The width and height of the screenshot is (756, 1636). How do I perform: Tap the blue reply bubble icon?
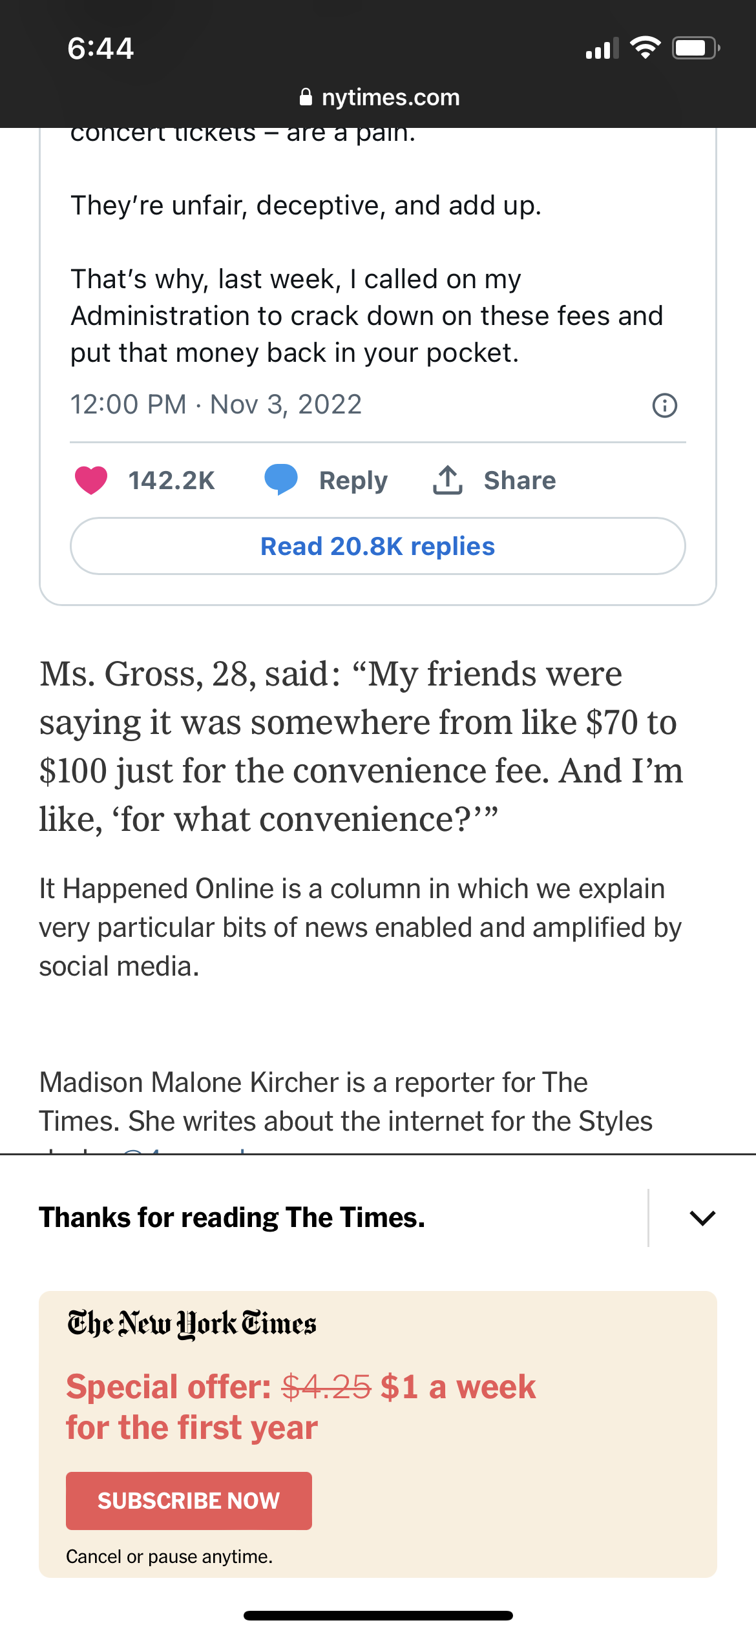tap(281, 480)
